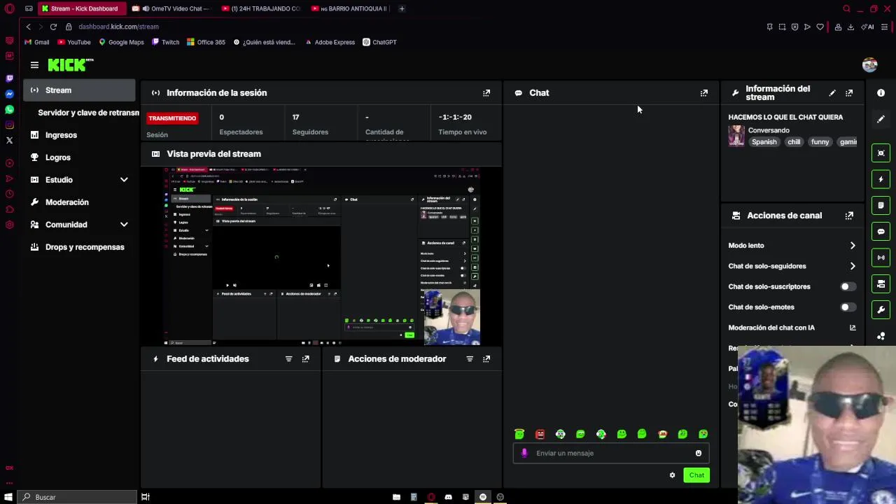Toggle the session info broadcast widget
Viewport: 896px width, 504px height.
881,258
